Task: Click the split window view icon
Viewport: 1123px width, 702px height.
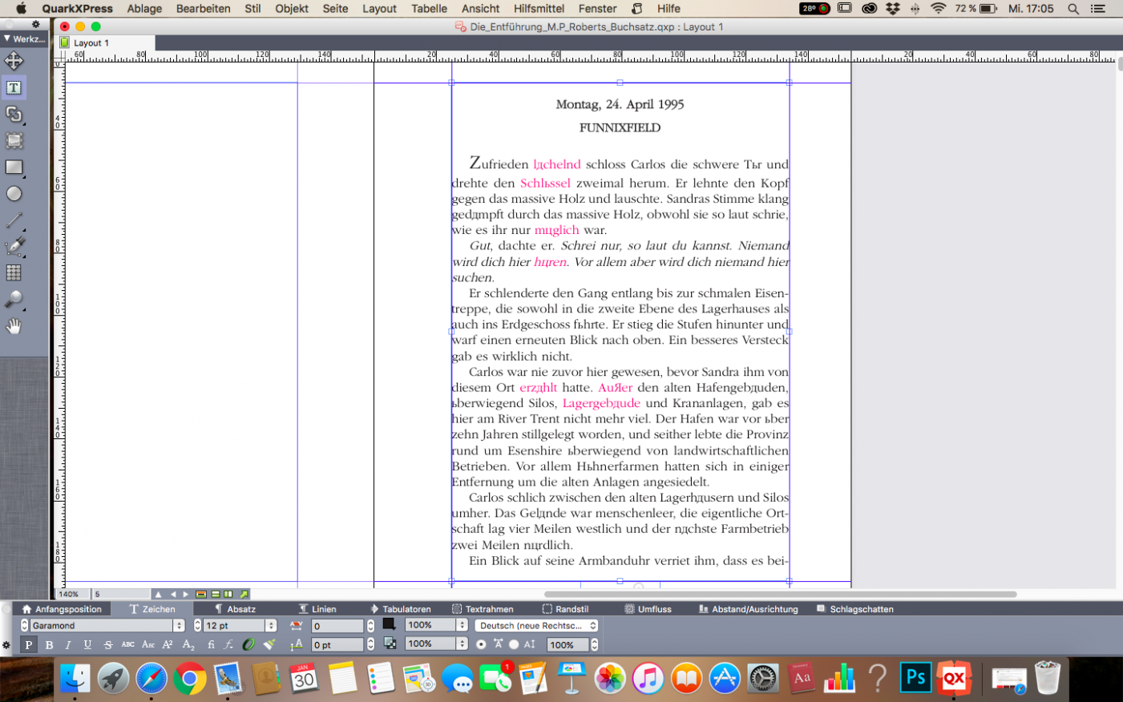Action: pyautogui.click(x=228, y=594)
